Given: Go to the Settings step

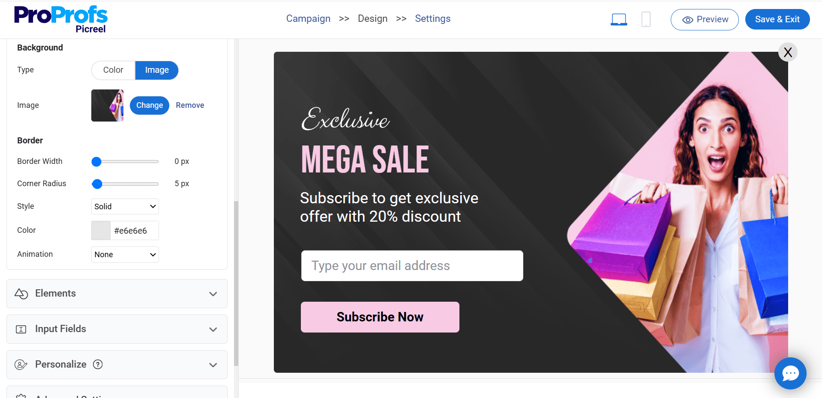Looking at the screenshot, I should (x=432, y=19).
